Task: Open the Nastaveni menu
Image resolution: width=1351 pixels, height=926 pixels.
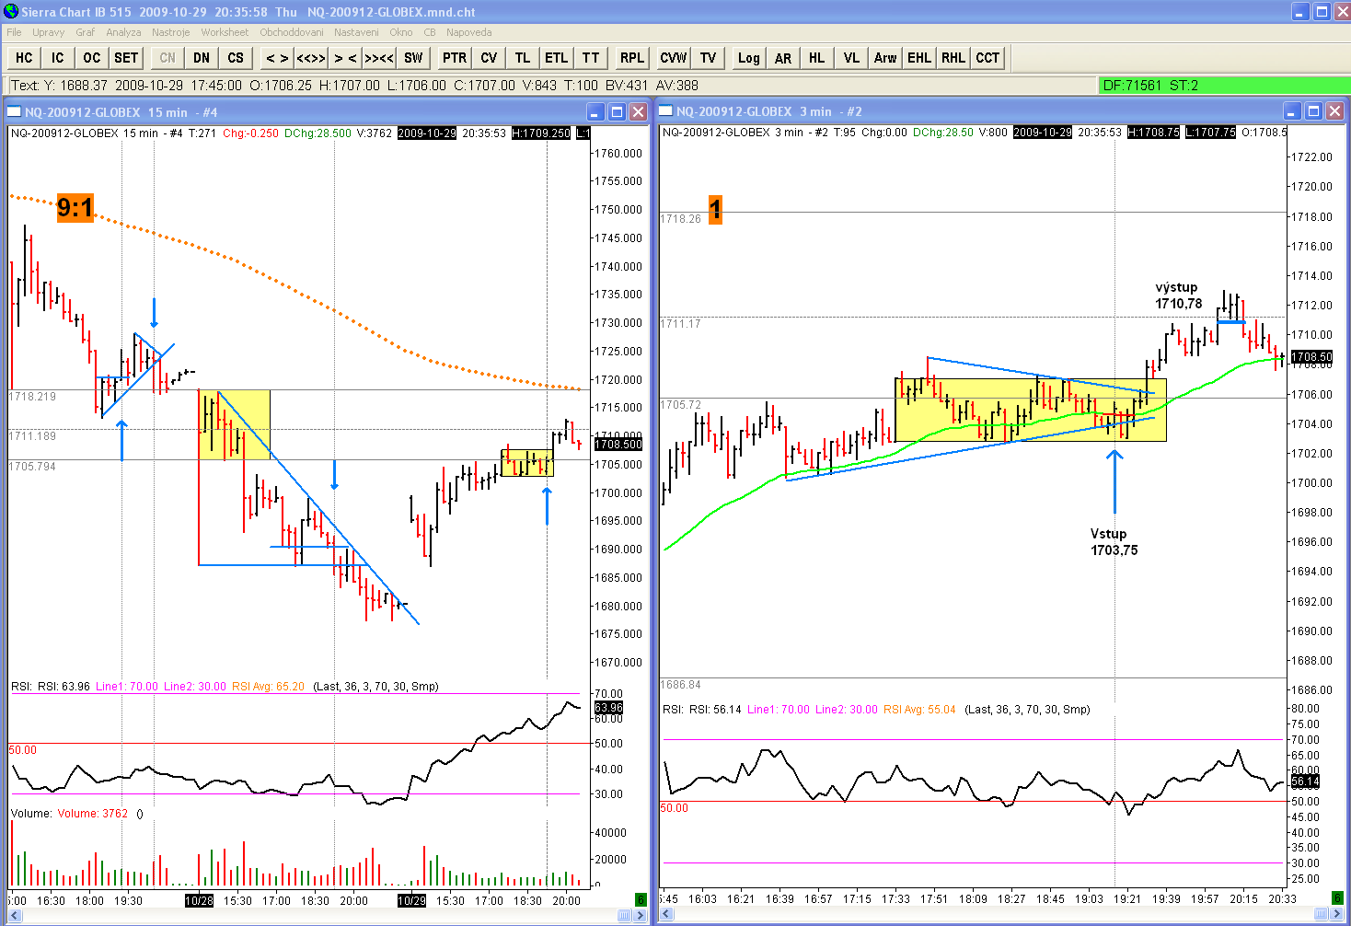Action: [x=356, y=32]
